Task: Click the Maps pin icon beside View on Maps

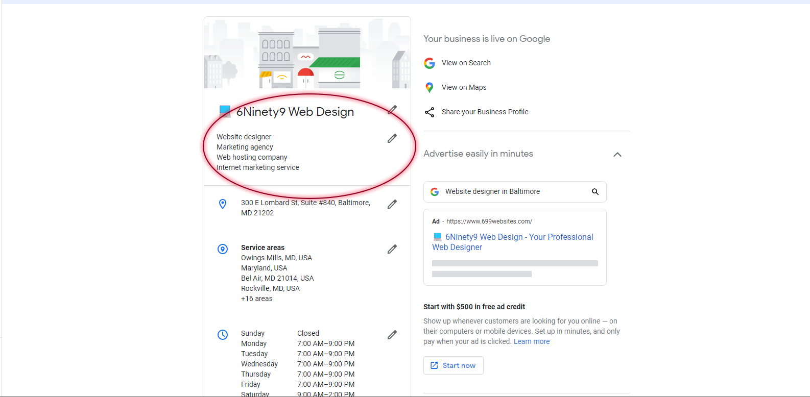Action: pyautogui.click(x=430, y=87)
